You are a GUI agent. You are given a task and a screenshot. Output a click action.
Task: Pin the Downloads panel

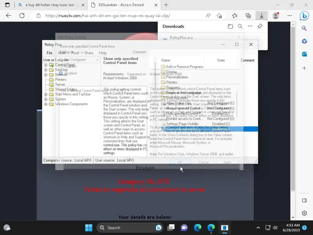coord(260,26)
